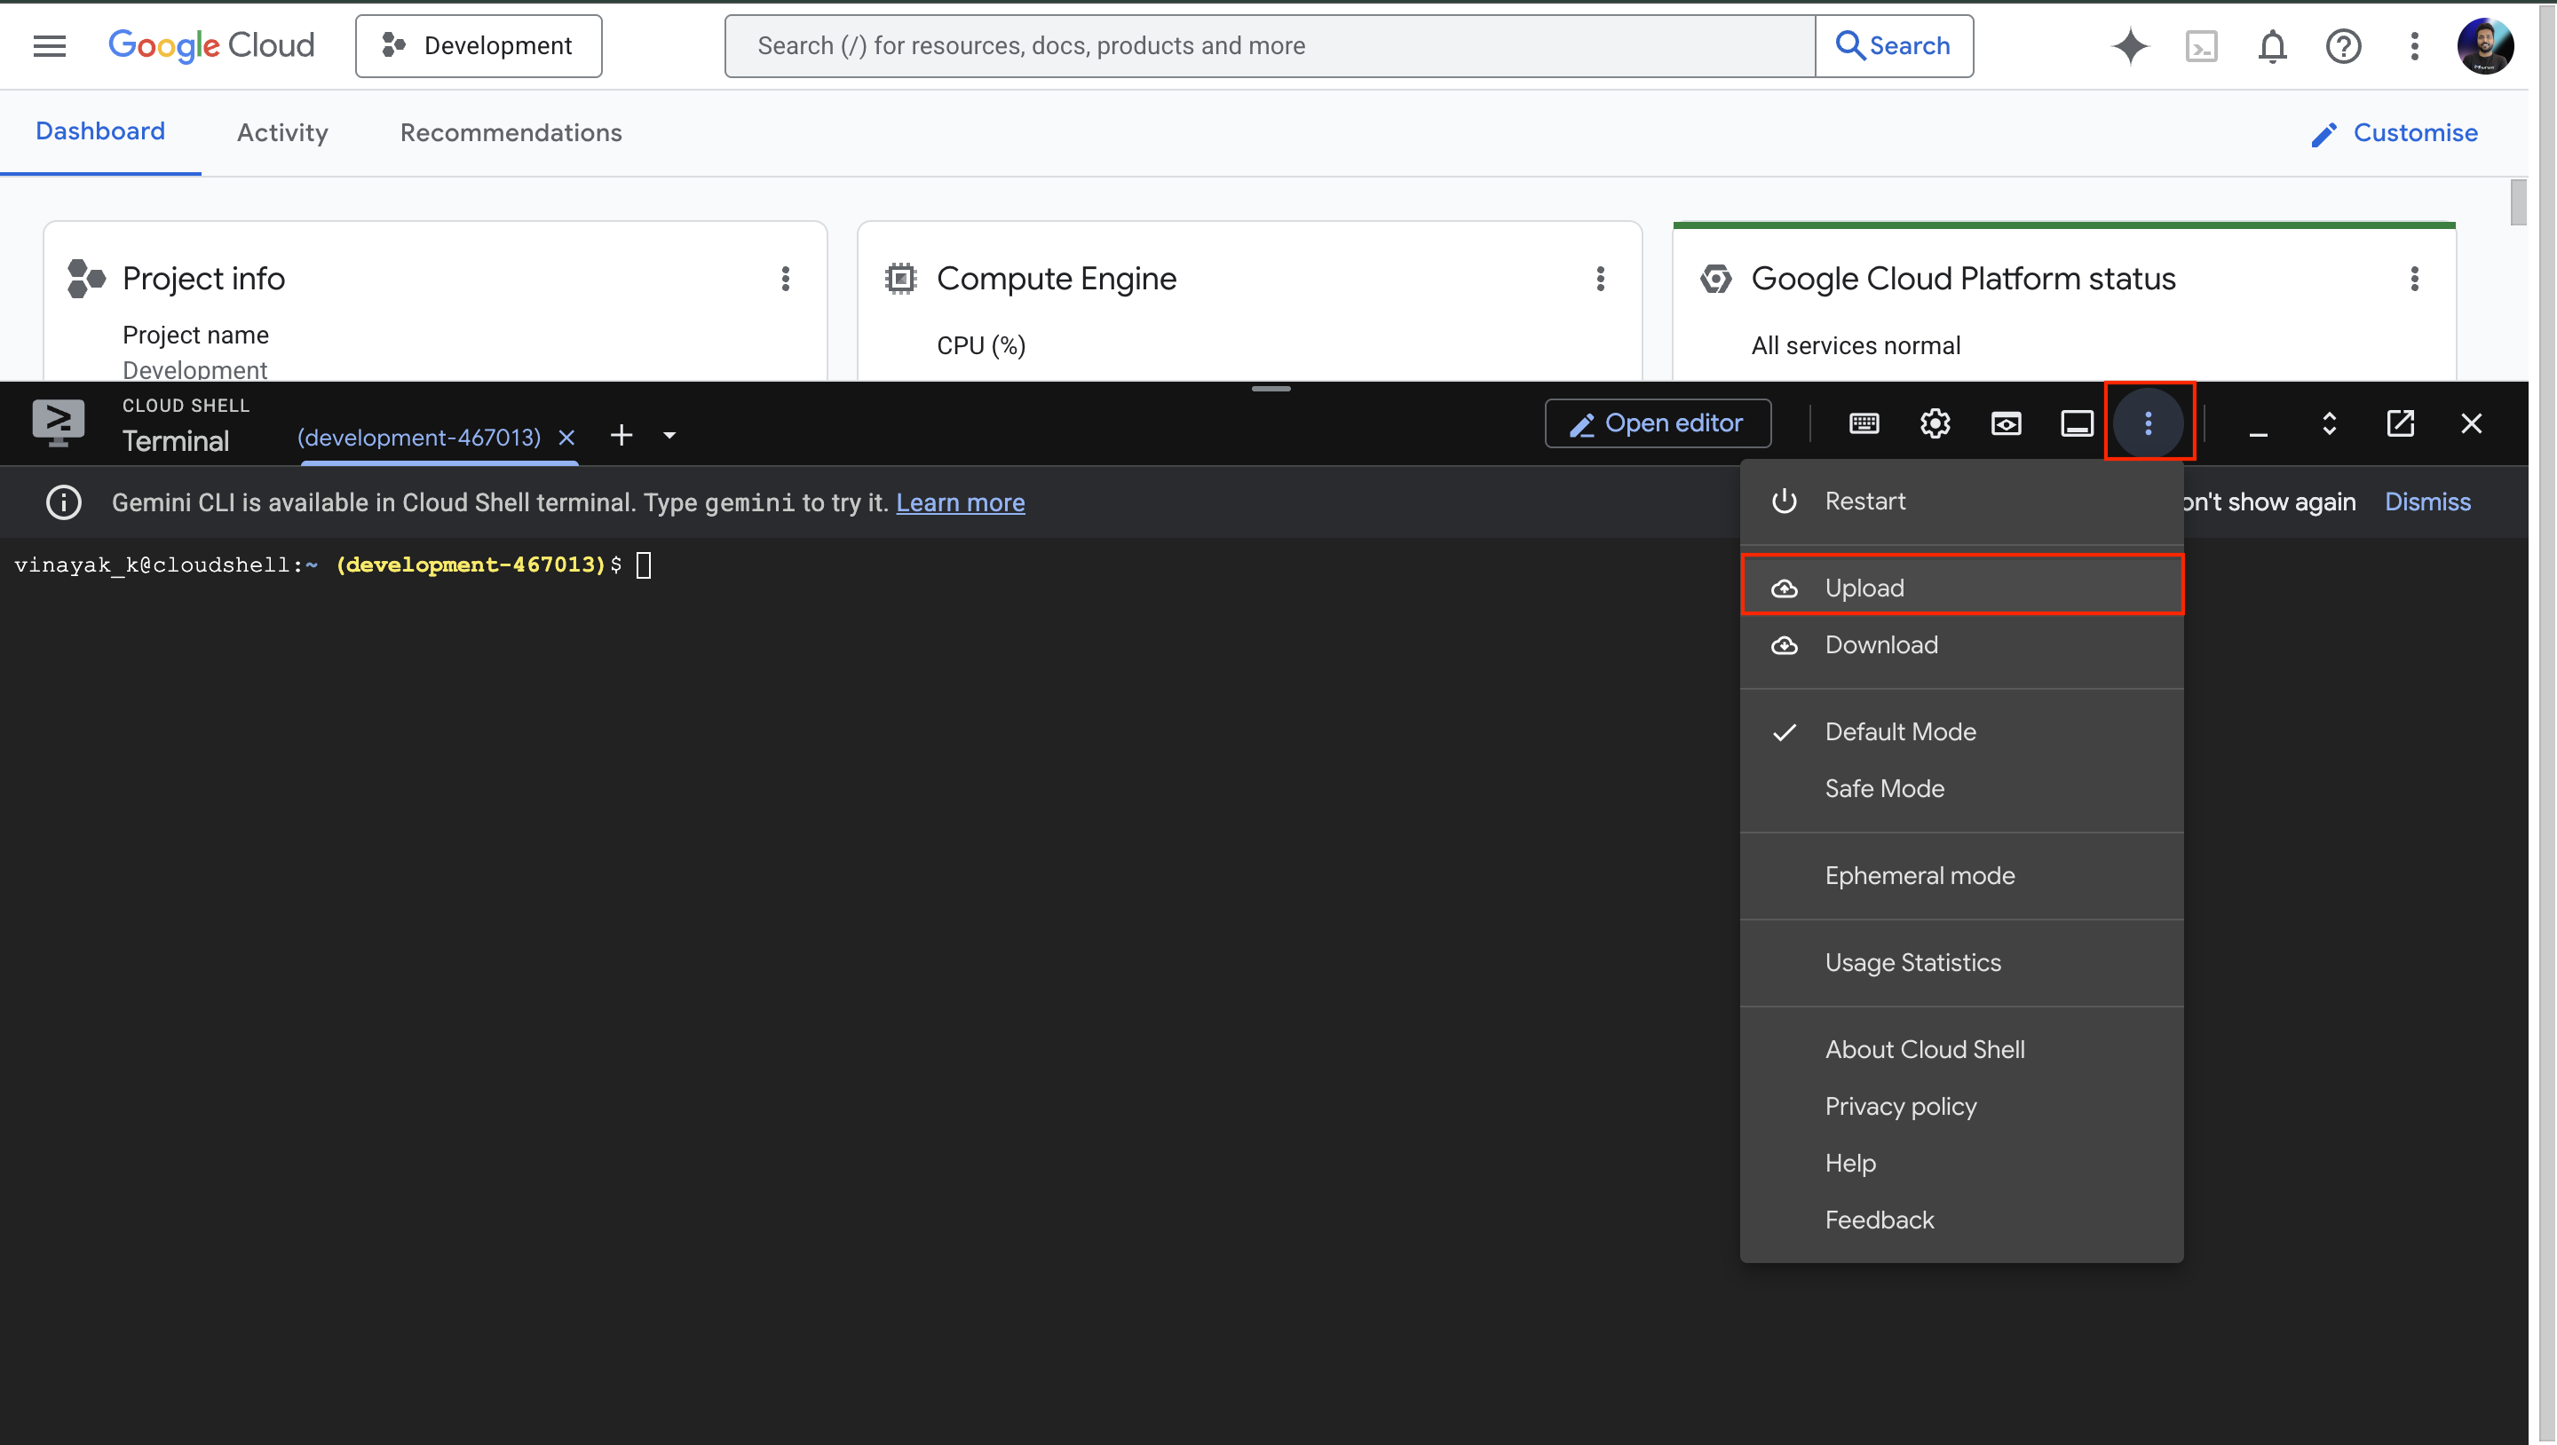The width and height of the screenshot is (2557, 1445).
Task: Switch to the Dashboard tab
Action: (100, 132)
